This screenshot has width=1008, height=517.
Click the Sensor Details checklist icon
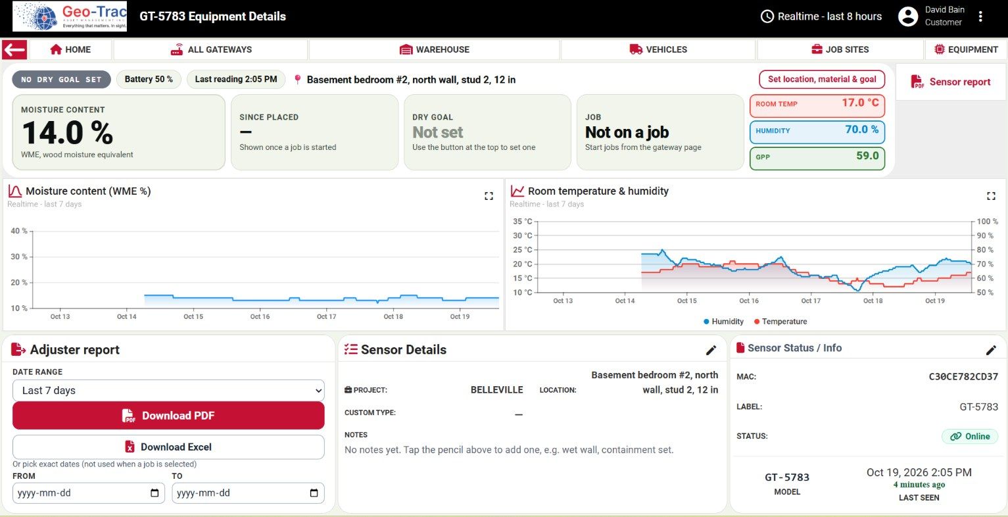351,349
